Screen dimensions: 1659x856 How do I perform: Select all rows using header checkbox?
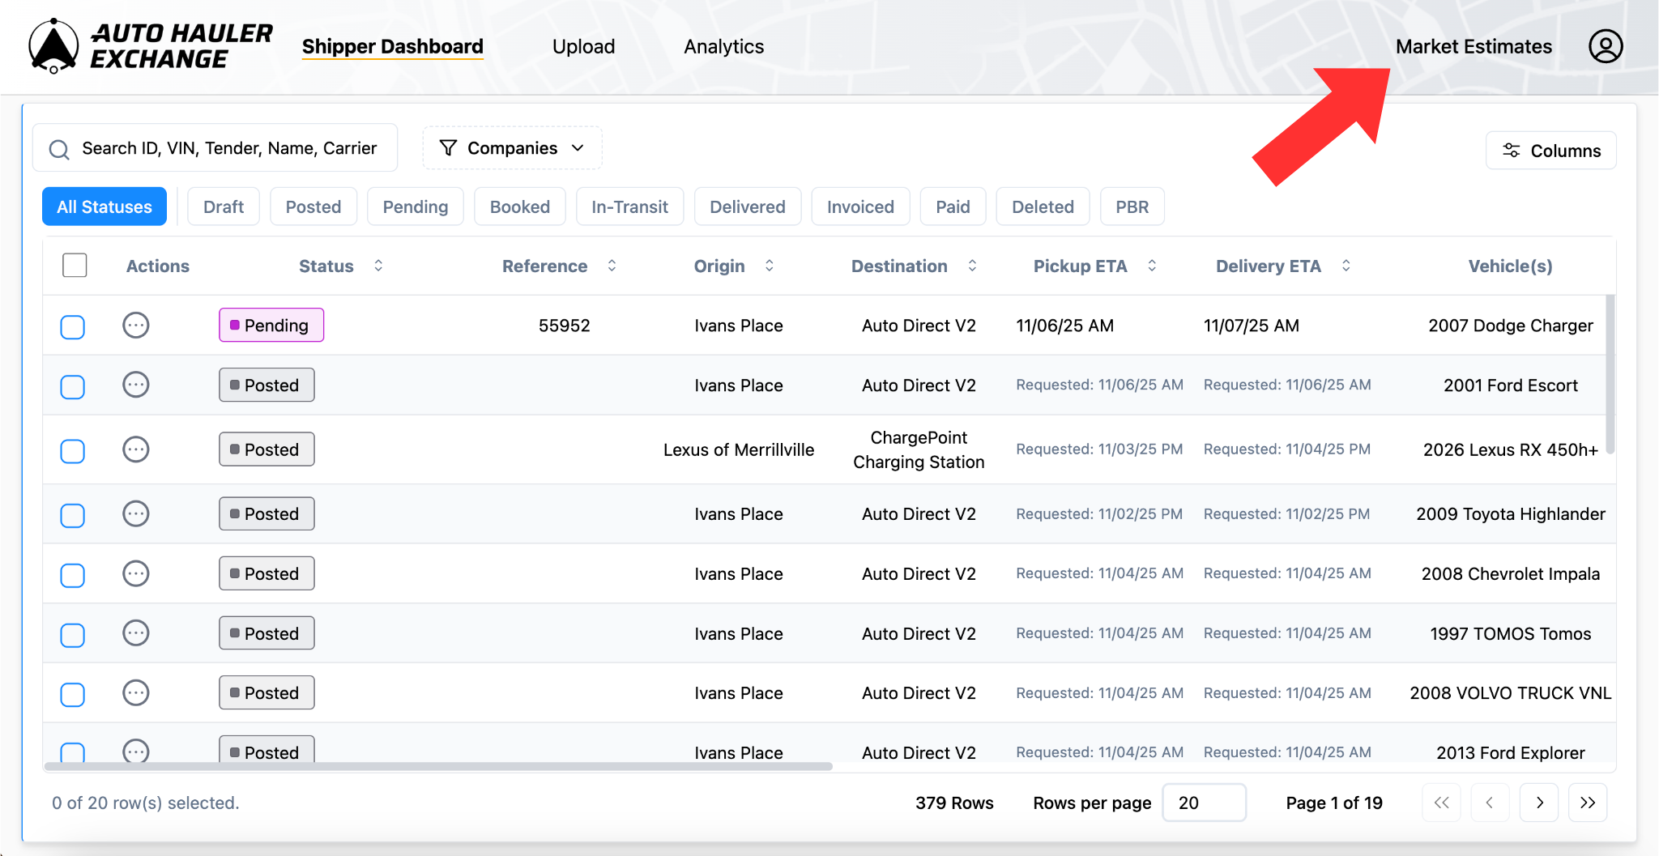point(74,265)
